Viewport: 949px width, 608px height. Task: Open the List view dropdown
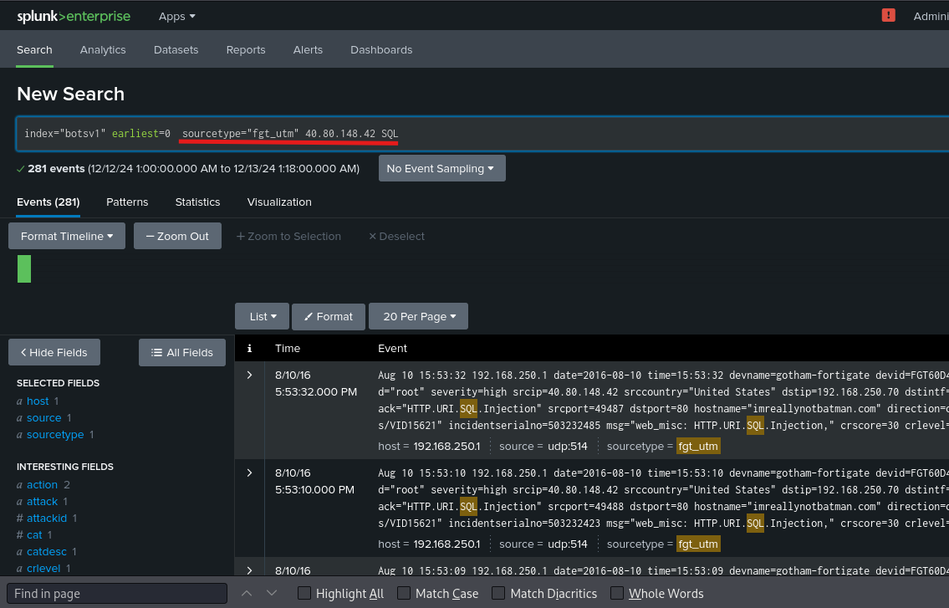(x=262, y=316)
